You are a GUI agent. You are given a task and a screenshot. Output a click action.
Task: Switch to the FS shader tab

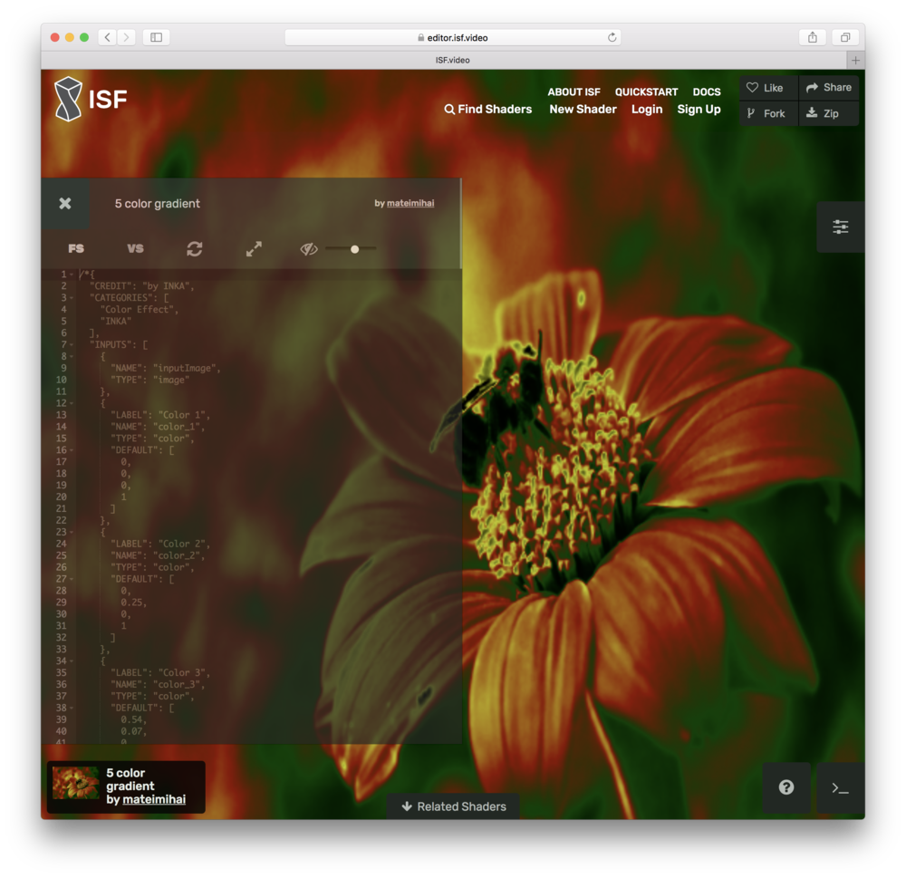point(76,248)
